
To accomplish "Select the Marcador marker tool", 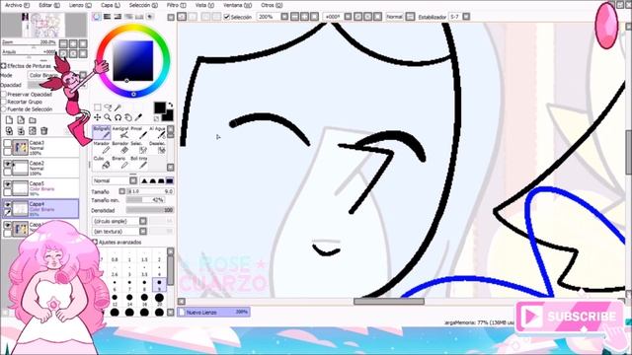I will point(101,148).
